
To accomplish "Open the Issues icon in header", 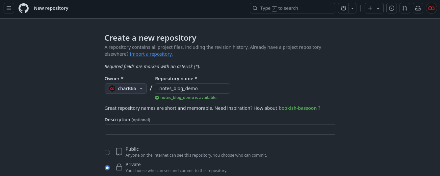I will point(392,8).
